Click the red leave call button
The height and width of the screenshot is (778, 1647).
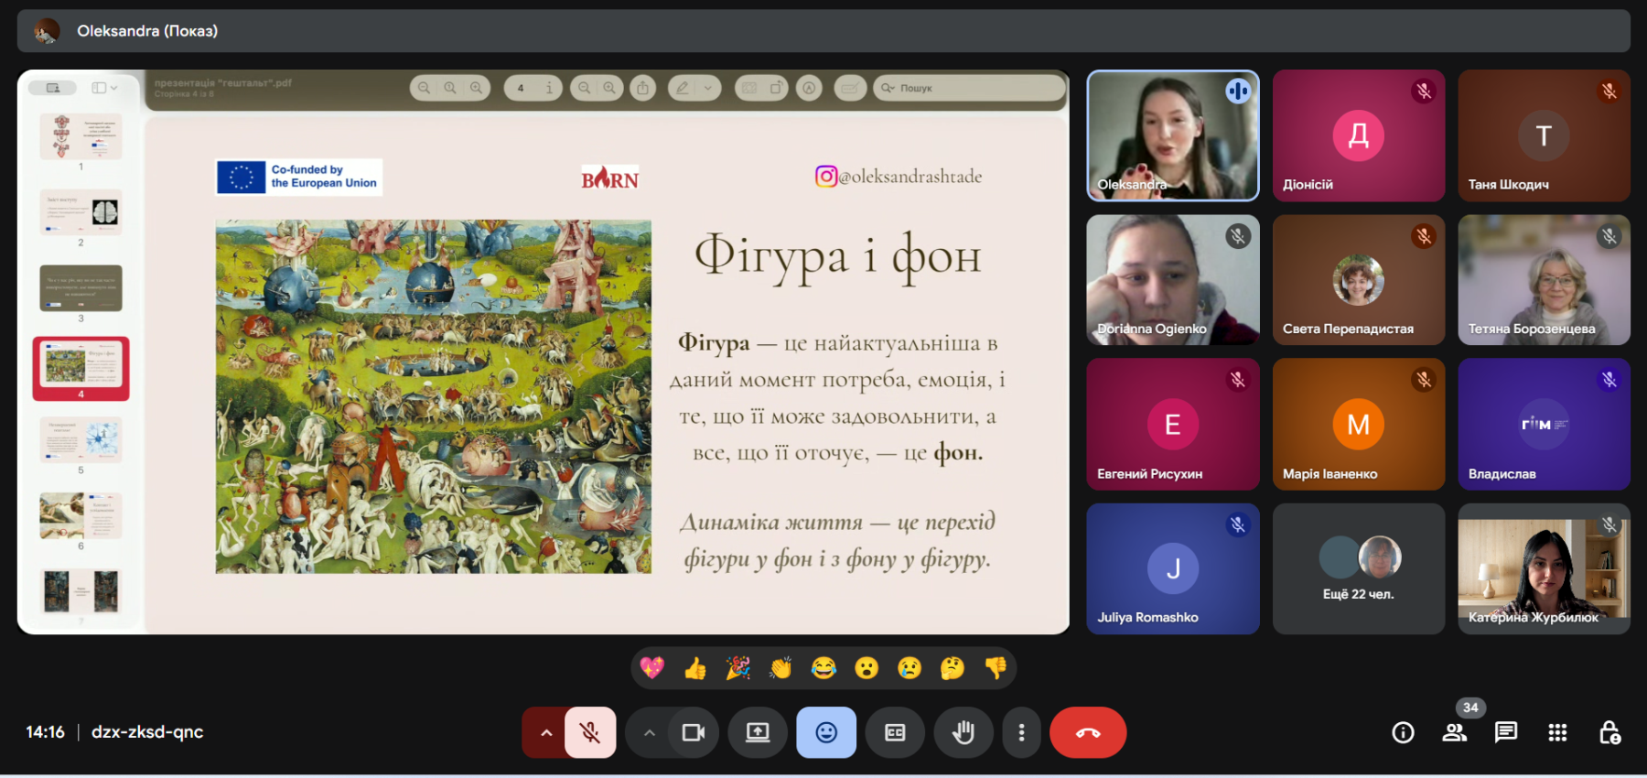coord(1087,732)
